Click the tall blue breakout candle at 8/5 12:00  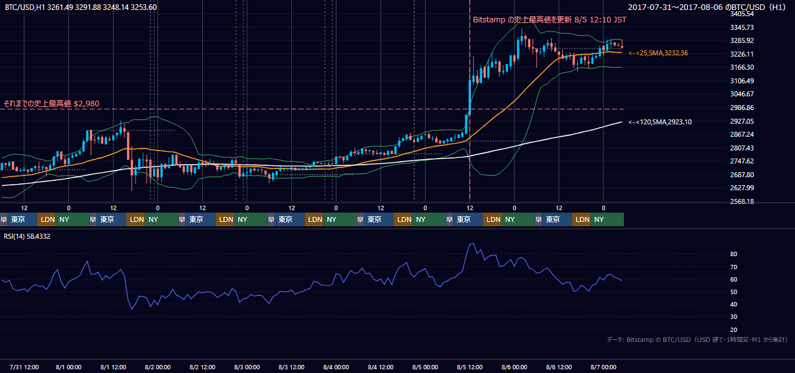click(x=470, y=98)
